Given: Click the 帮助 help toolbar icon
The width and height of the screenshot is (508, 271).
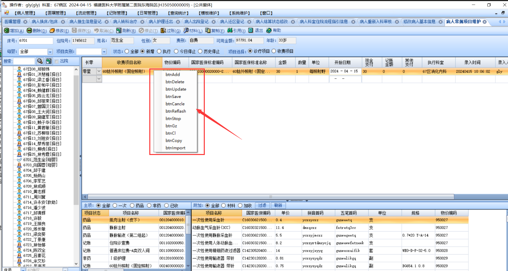Looking at the screenshot, I should [x=269, y=30].
